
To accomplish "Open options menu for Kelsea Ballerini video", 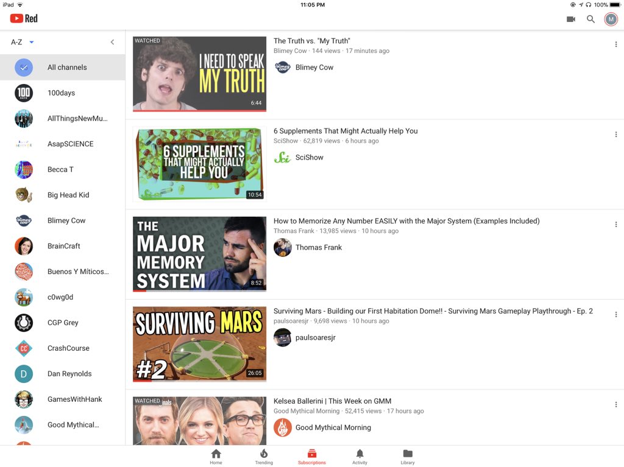I will [x=615, y=404].
